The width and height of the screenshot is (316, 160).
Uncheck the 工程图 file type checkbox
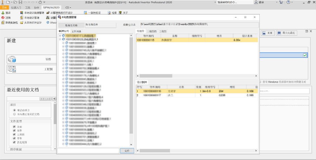(x=14, y=134)
